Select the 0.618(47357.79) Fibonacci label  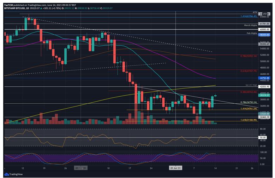pyautogui.click(x=249, y=71)
